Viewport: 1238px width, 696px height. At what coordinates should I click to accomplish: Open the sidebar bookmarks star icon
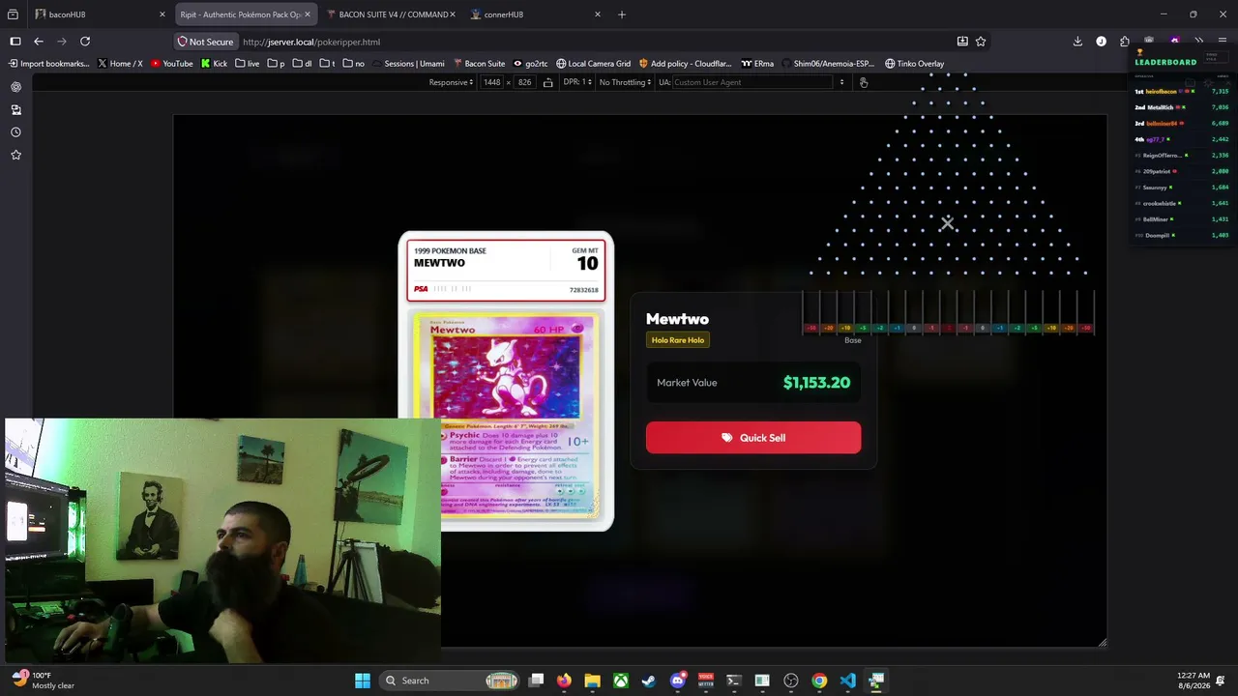[15, 155]
